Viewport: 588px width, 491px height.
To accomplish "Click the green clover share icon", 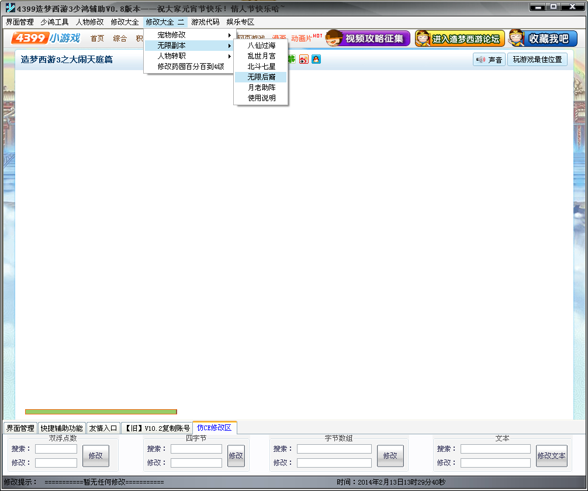I will (292, 59).
